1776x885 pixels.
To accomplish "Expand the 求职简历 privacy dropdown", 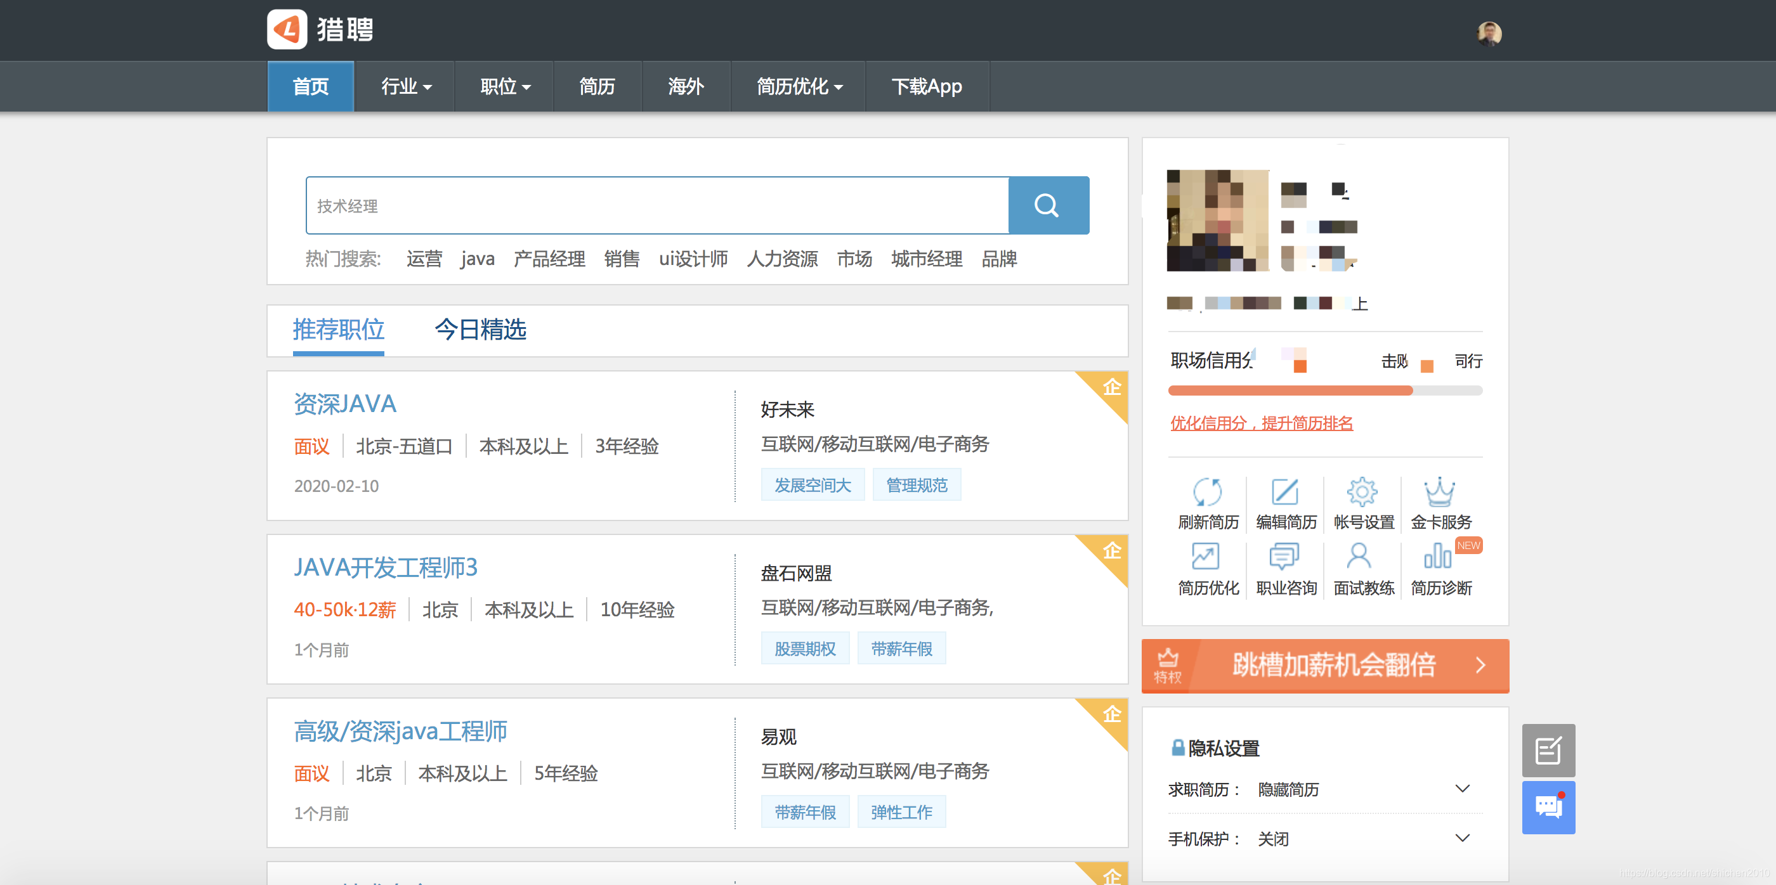I will click(x=1461, y=789).
